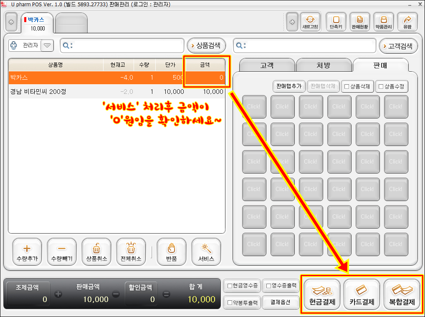Screen dimensions: 425x317
Task: Check the 약봉투출력 option
Action: tap(230, 302)
